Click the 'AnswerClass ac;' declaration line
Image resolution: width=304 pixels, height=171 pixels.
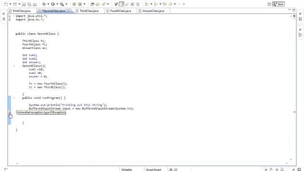[35, 48]
